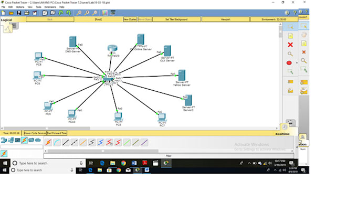The height and width of the screenshot is (213, 357).
Task: Choose the Copper Straight-Through cable
Action: coord(66,143)
